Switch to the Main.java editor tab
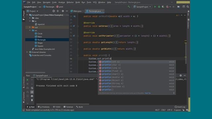This screenshot has height=119, width=212. pos(77,11)
